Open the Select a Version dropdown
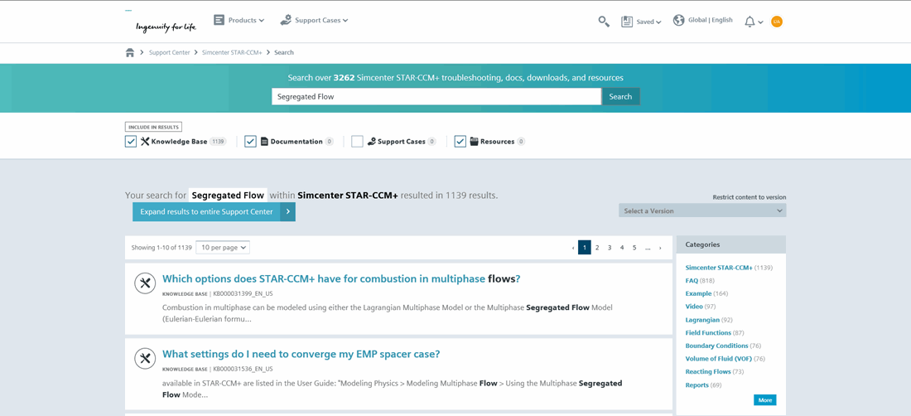The image size is (911, 416). pos(702,210)
